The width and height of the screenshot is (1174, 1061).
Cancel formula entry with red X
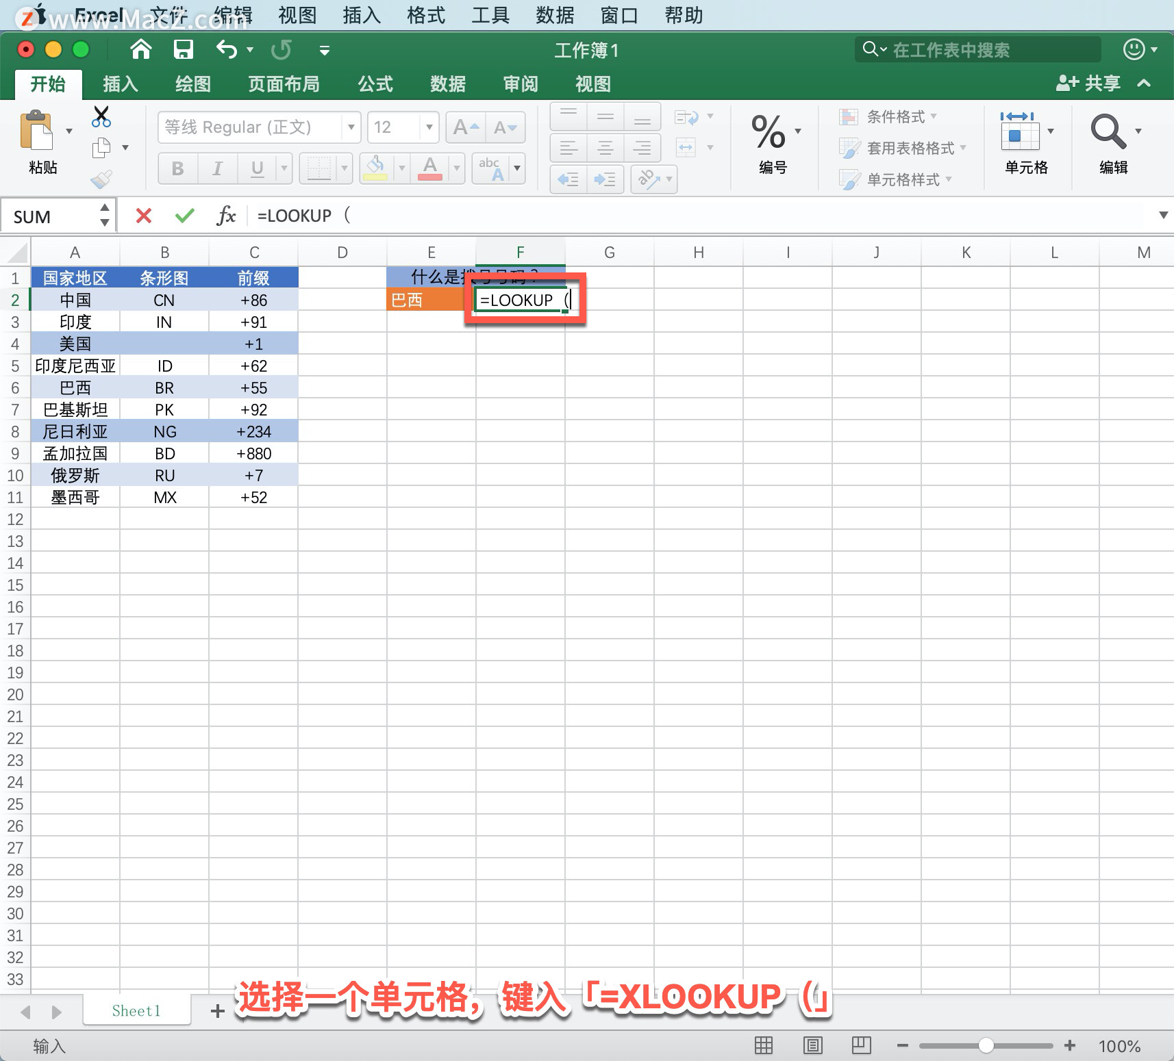point(144,216)
